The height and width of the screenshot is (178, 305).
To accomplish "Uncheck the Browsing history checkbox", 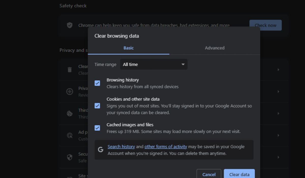I will pyautogui.click(x=97, y=83).
